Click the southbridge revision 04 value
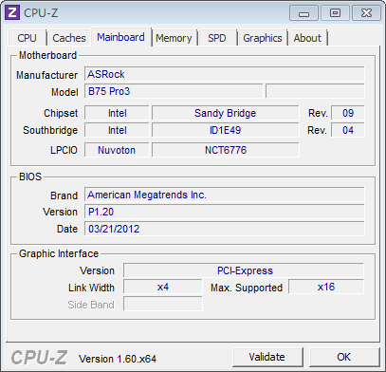 pyautogui.click(x=348, y=130)
